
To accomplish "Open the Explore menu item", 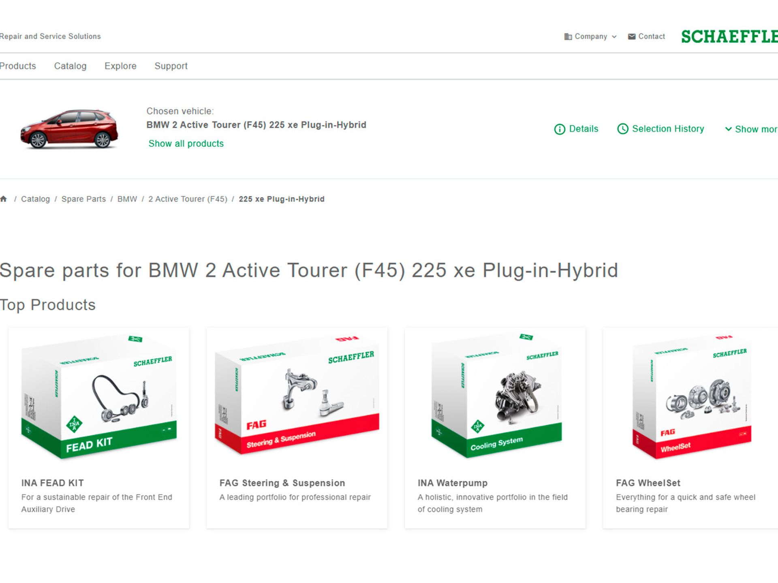I will pos(120,66).
